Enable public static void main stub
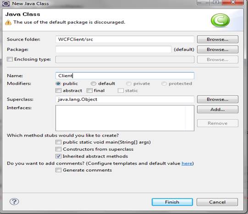This screenshot has width=248, height=214. [58, 142]
